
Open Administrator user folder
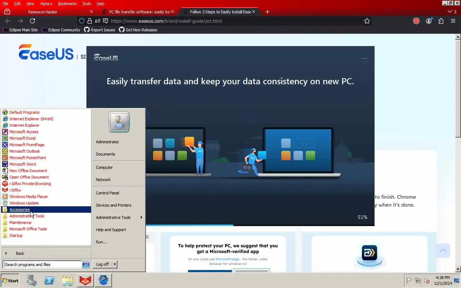(x=107, y=142)
